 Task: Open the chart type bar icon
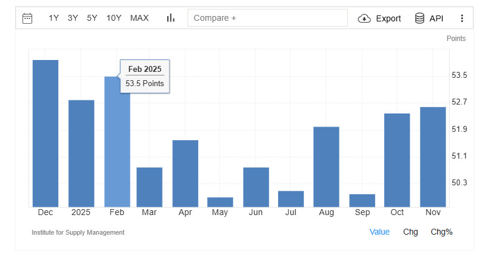coord(171,18)
